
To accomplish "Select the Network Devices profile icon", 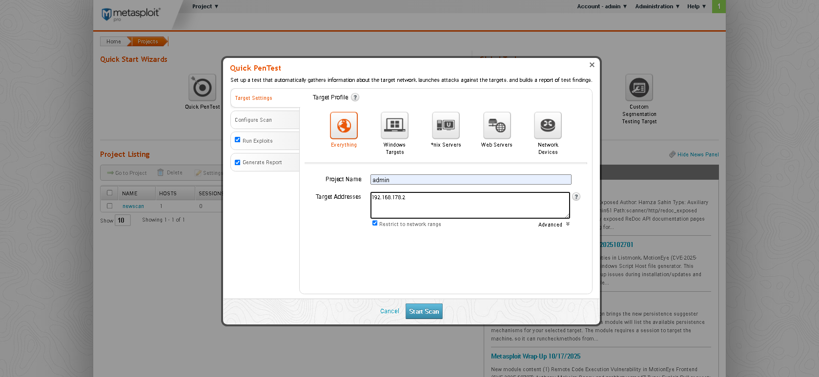I will [548, 126].
